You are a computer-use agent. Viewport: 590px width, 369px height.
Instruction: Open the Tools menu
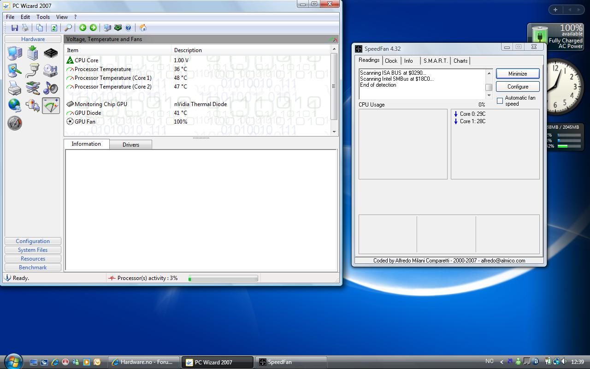click(x=43, y=17)
